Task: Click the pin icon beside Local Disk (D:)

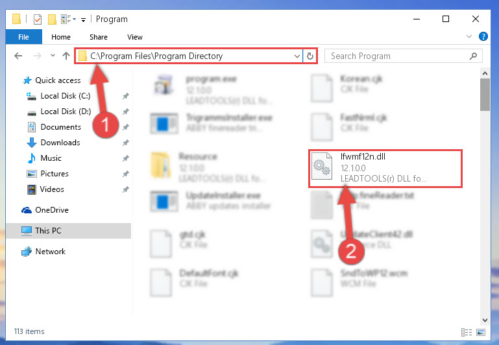Action: tap(126, 112)
